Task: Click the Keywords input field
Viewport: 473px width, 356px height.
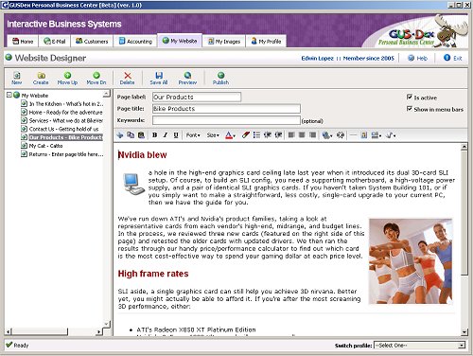Action: (x=226, y=120)
